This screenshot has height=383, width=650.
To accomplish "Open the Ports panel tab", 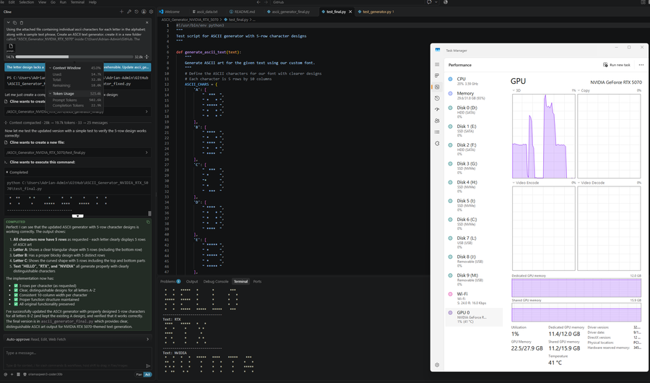I will click(257, 281).
